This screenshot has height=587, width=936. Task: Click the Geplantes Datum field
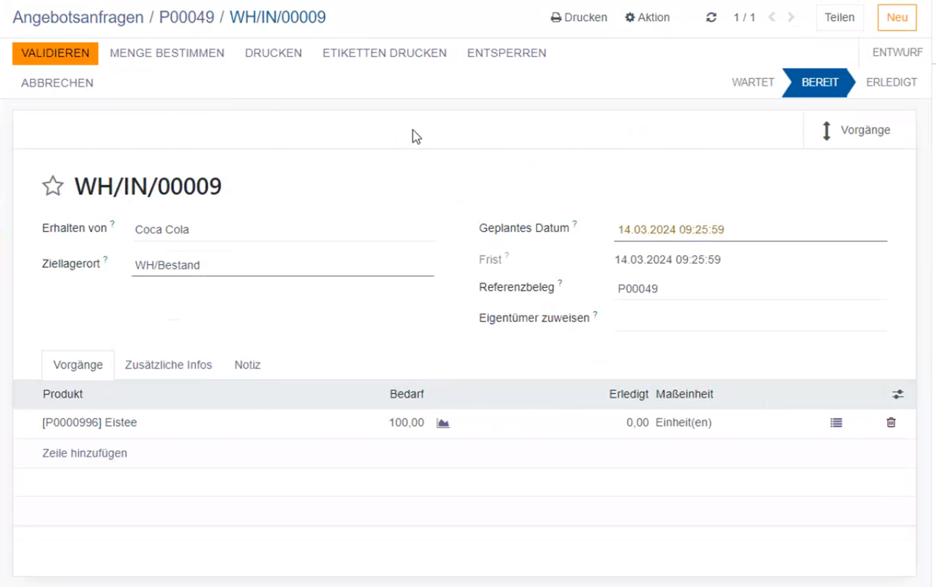click(x=749, y=230)
